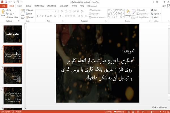The height and width of the screenshot is (113, 170).
Task: Select the Format Painter tool
Action: (12, 17)
